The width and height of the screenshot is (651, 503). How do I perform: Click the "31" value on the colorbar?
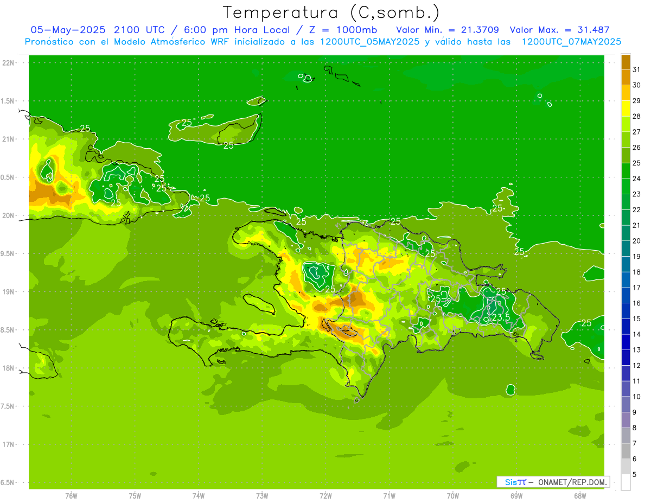pyautogui.click(x=637, y=69)
